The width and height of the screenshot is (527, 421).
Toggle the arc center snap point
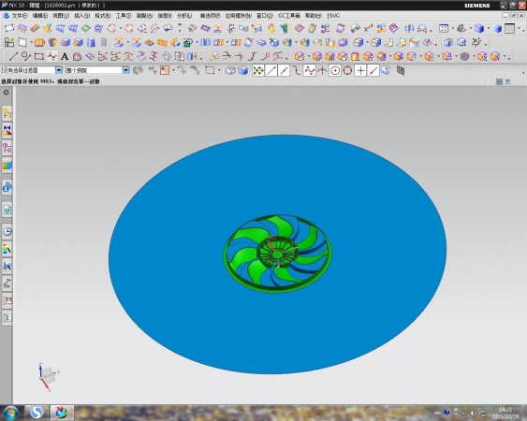click(335, 70)
